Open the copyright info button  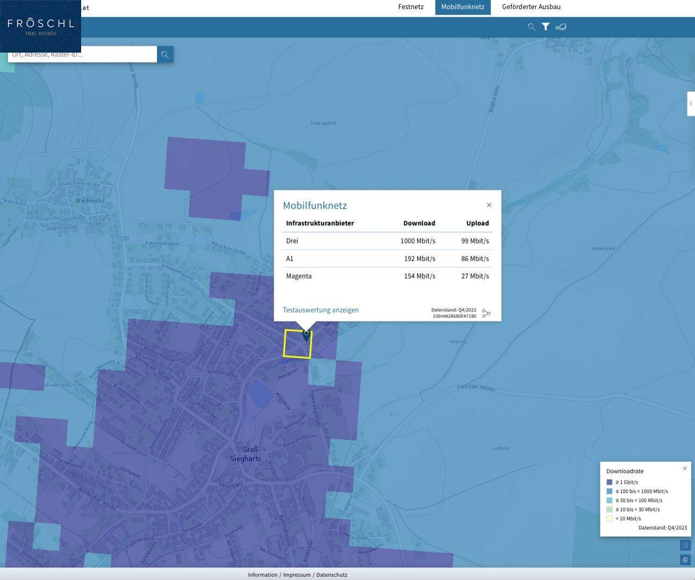tap(685, 560)
